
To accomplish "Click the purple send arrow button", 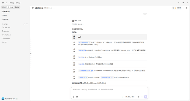I will point(146,97).
